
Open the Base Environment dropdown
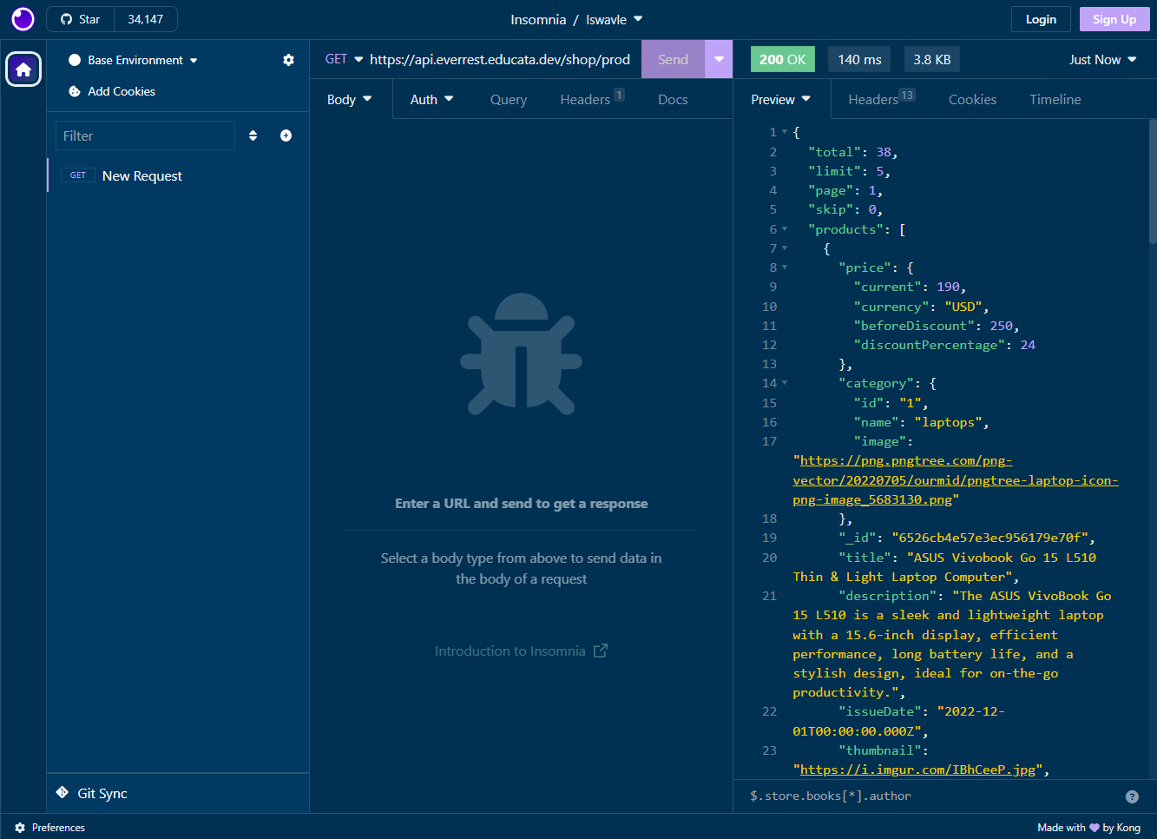click(x=134, y=60)
